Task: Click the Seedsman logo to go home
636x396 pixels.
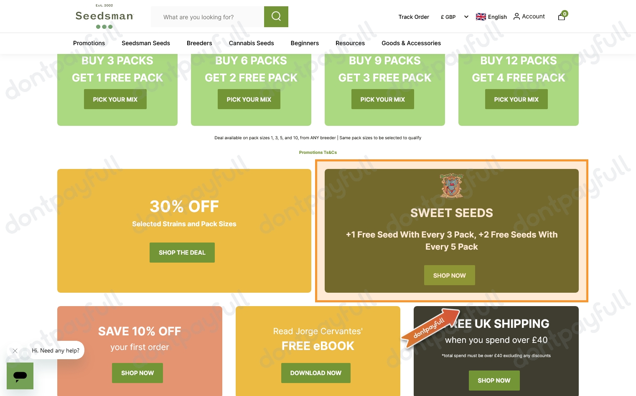Action: (104, 16)
